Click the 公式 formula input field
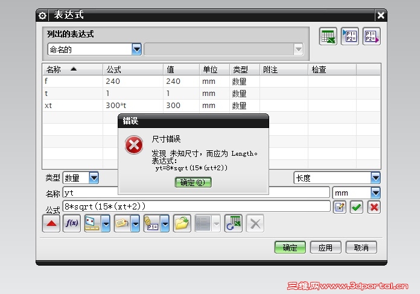420x294 pixels. pos(196,206)
